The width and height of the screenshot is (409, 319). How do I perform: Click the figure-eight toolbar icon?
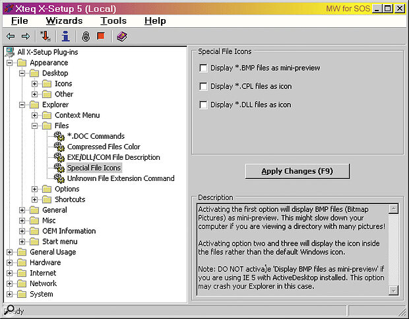[86, 36]
